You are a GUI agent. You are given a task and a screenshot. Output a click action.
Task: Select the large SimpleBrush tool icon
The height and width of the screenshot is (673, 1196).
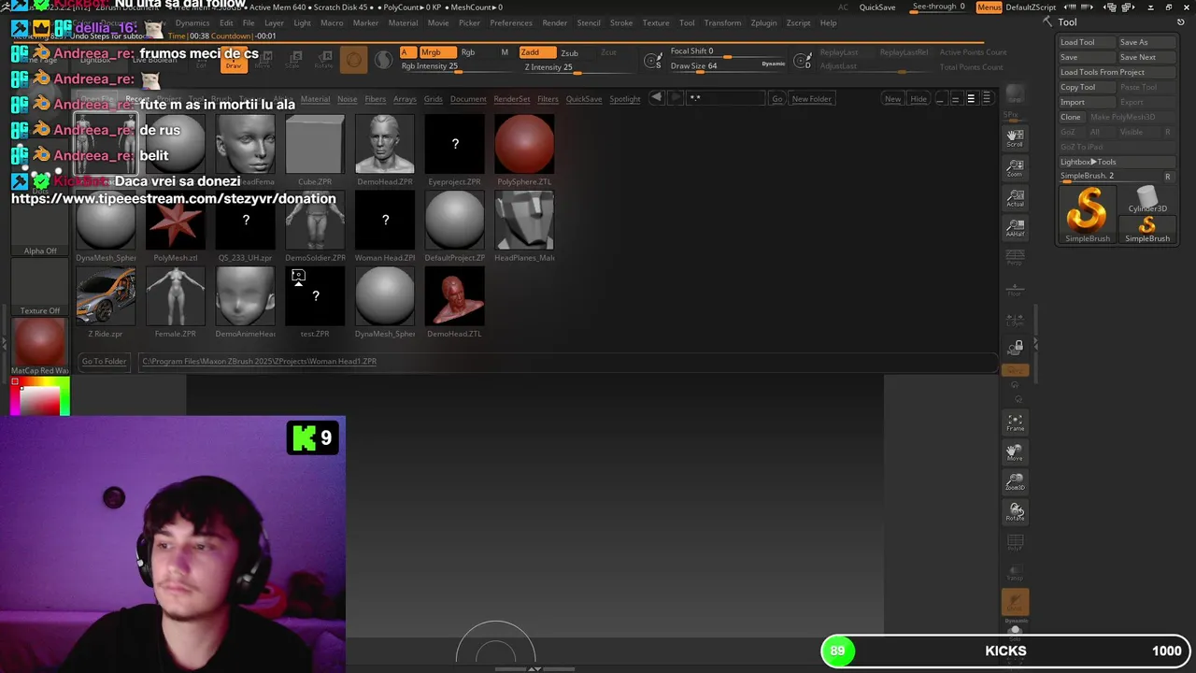[x=1088, y=213]
